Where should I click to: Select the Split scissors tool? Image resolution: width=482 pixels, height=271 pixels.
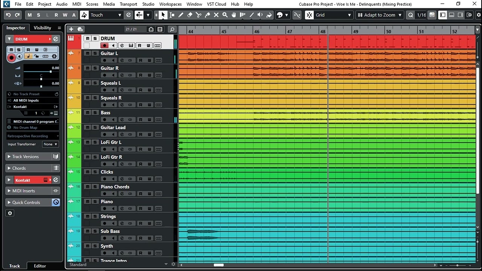click(198, 15)
